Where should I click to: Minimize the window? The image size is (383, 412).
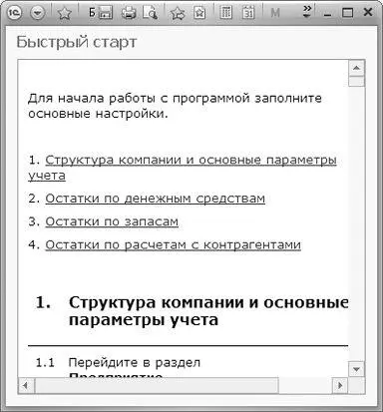[327, 14]
